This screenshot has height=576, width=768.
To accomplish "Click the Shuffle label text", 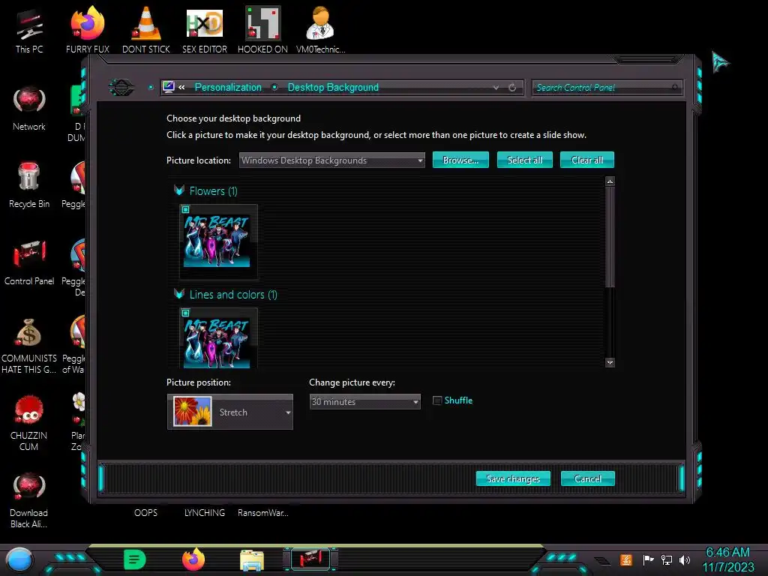I will click(x=458, y=400).
